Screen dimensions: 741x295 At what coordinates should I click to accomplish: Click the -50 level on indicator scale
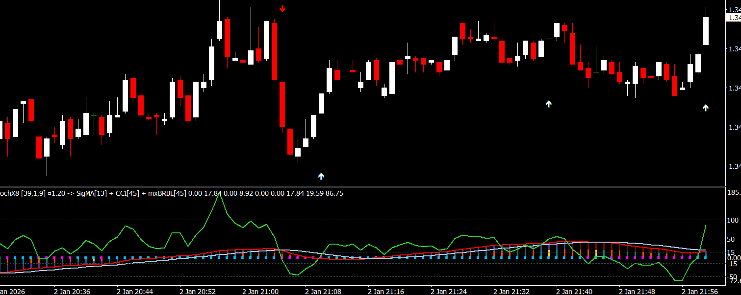(734, 276)
